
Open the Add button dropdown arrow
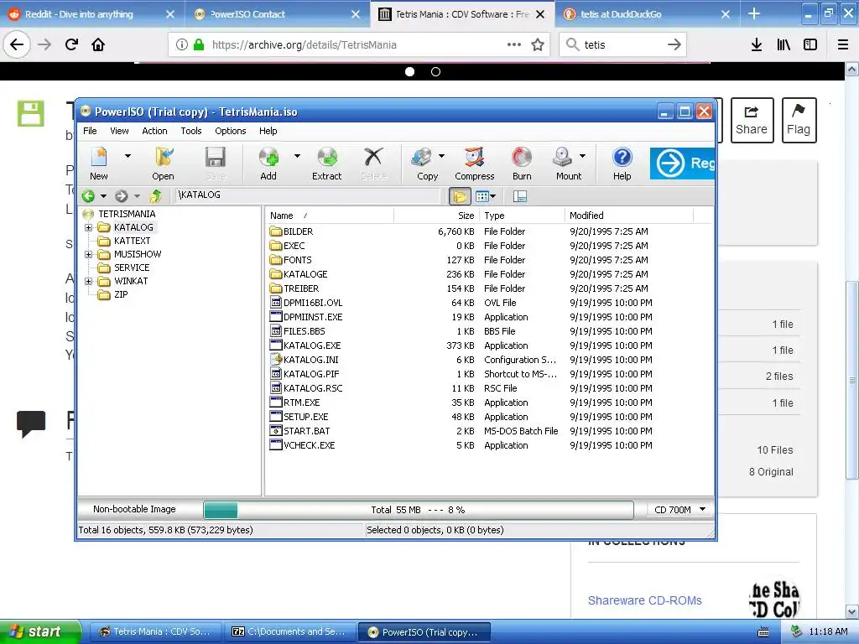point(297,156)
